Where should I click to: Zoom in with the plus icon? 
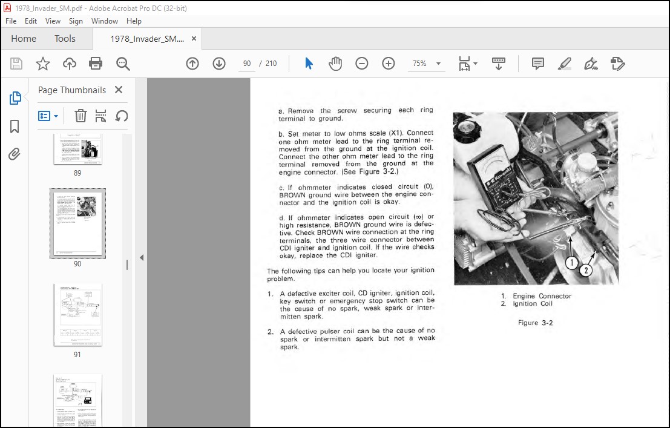click(389, 64)
